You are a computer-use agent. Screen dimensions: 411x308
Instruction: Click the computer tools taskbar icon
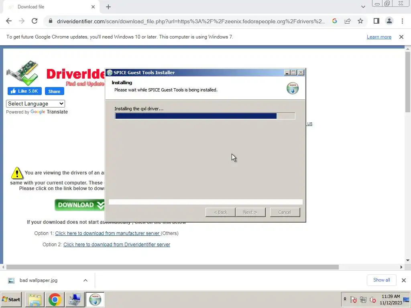click(75, 299)
